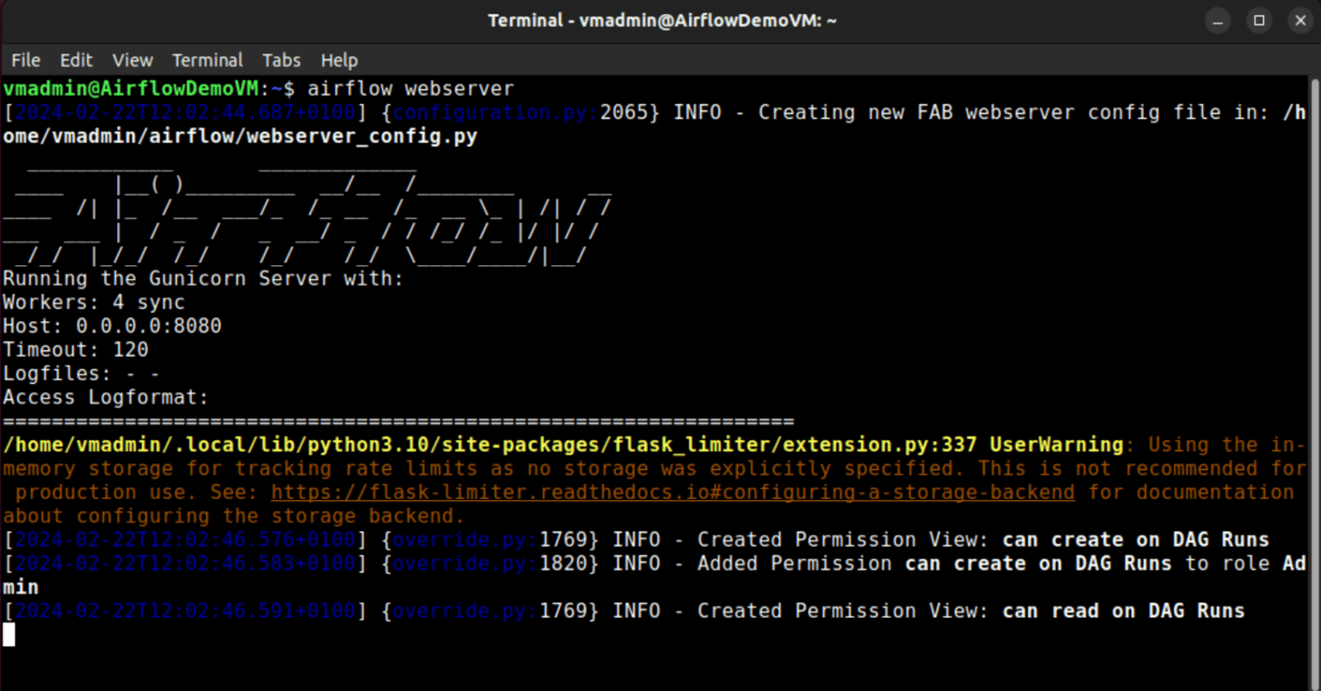Open the flask-limiter documentation link

(672, 491)
